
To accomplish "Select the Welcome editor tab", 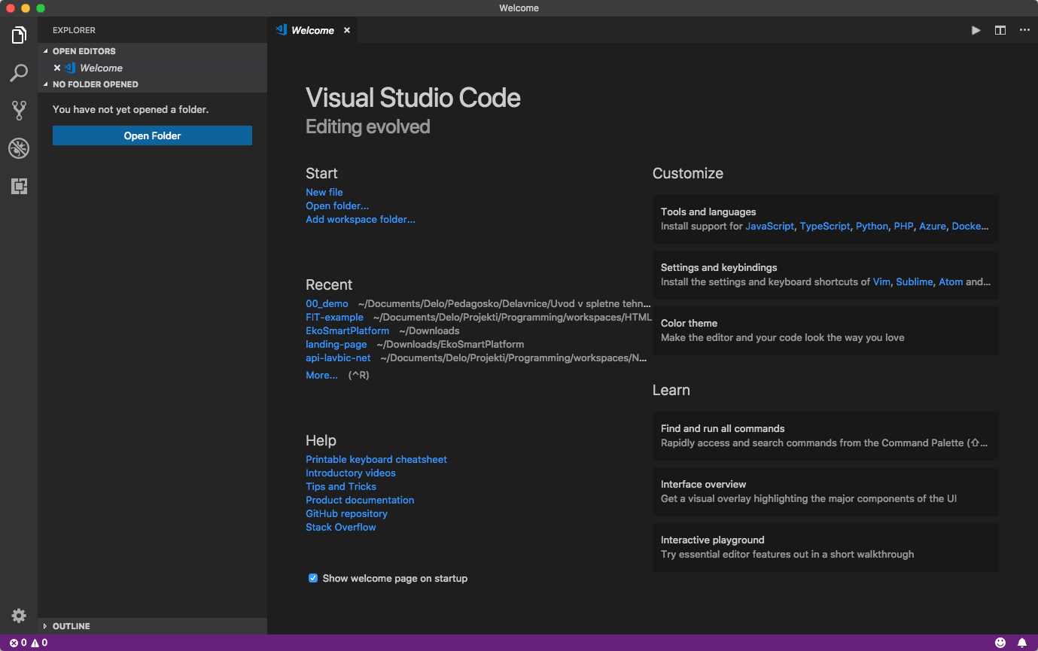I will point(312,30).
